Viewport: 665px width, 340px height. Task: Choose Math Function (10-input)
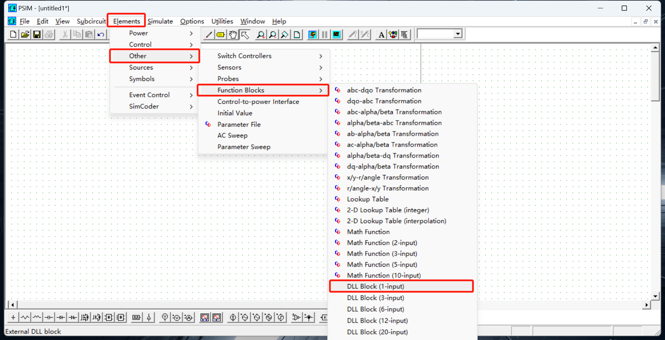pyautogui.click(x=402, y=276)
